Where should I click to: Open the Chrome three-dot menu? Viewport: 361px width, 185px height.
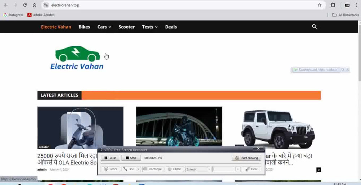357,5
